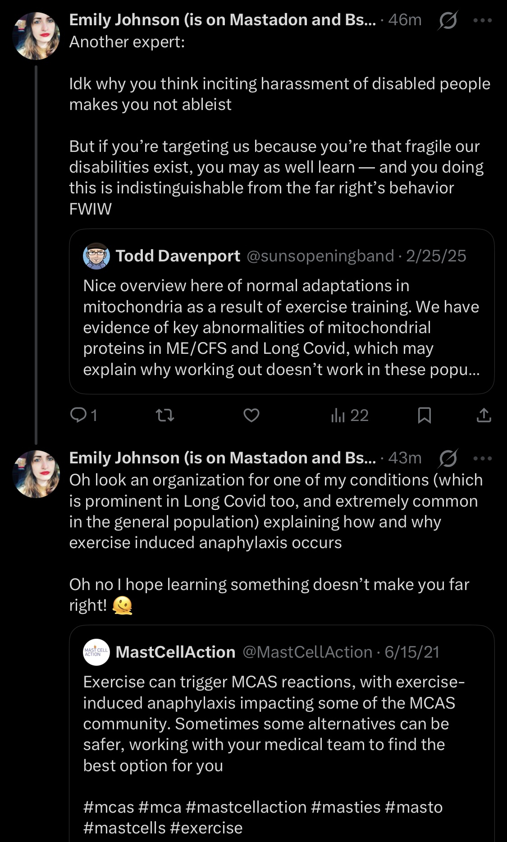The width and height of the screenshot is (507, 842).
Task: Reply to the first tweet
Action: [x=79, y=415]
